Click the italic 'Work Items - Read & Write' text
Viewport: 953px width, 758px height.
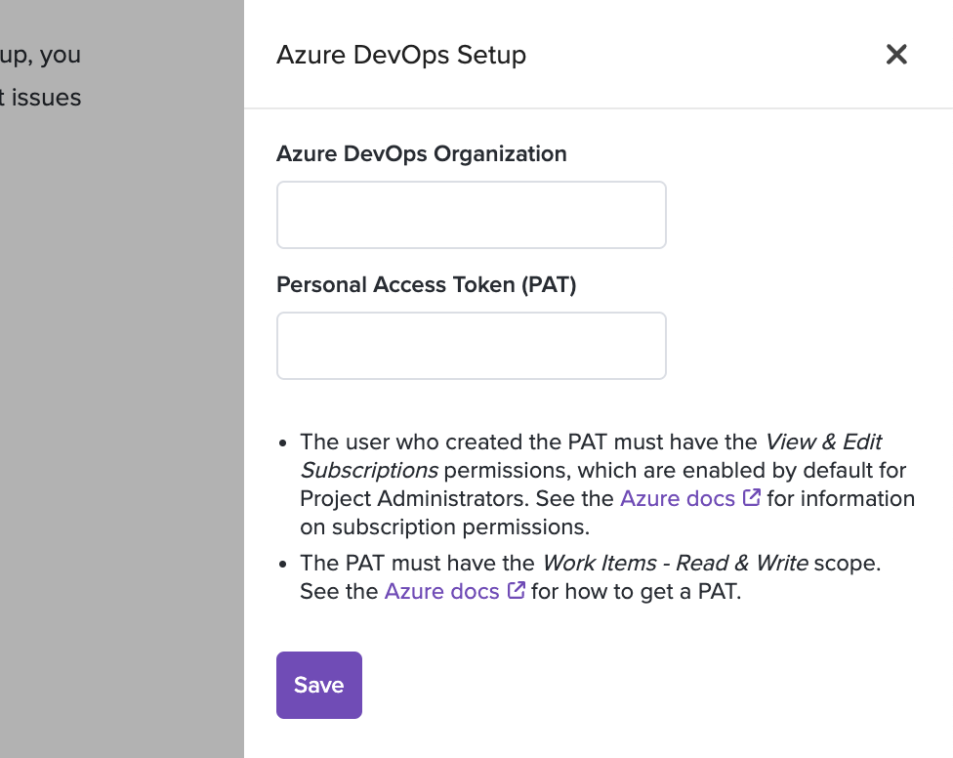tap(676, 564)
